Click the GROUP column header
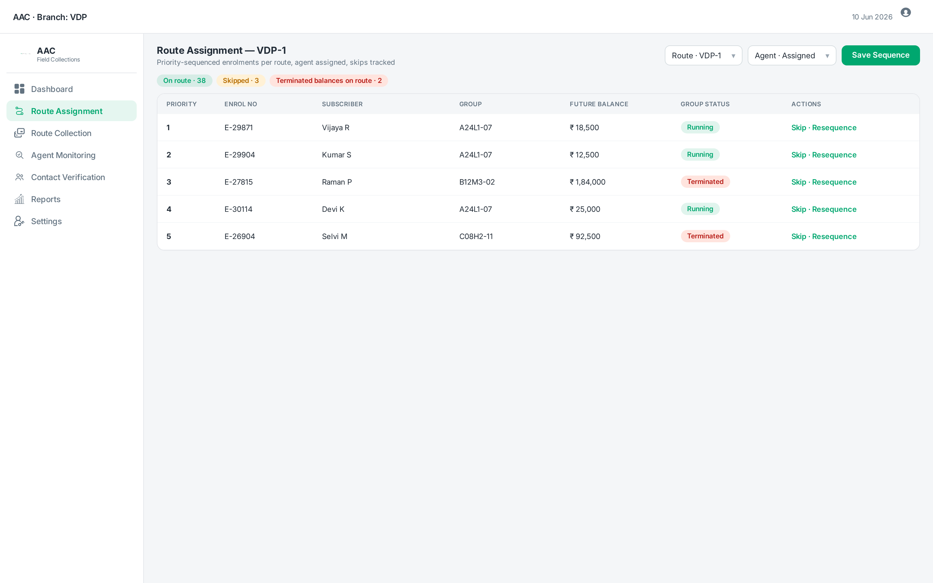The width and height of the screenshot is (933, 583). [470, 104]
